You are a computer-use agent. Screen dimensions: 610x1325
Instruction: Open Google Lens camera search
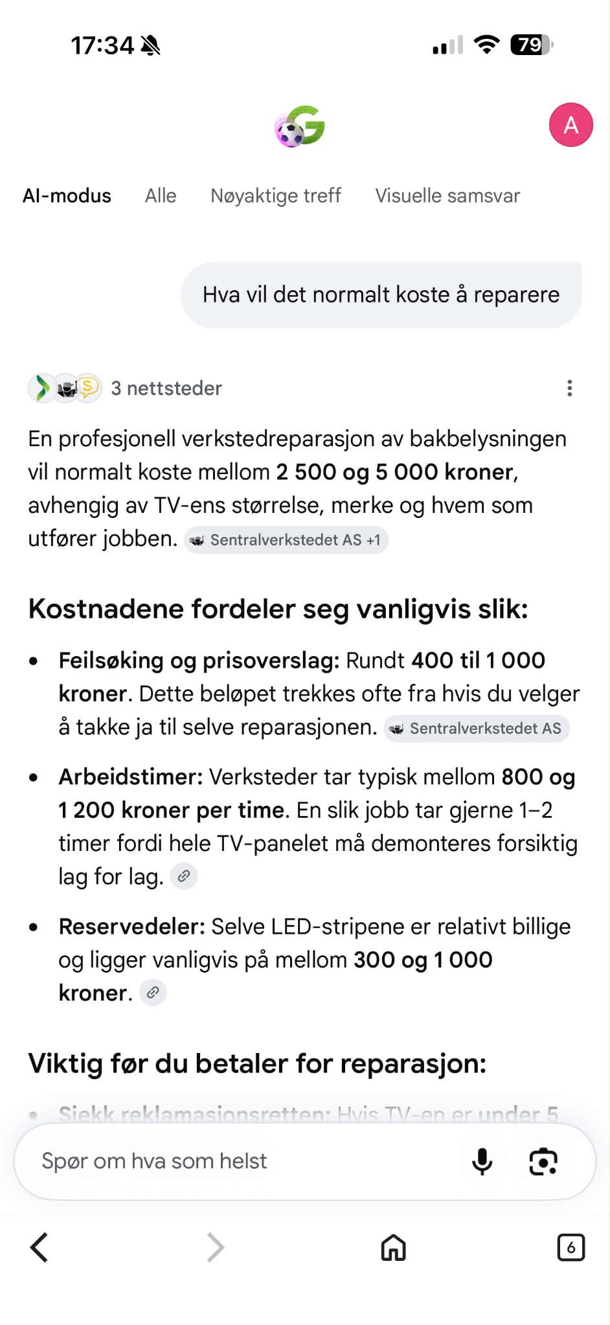pyautogui.click(x=543, y=1161)
